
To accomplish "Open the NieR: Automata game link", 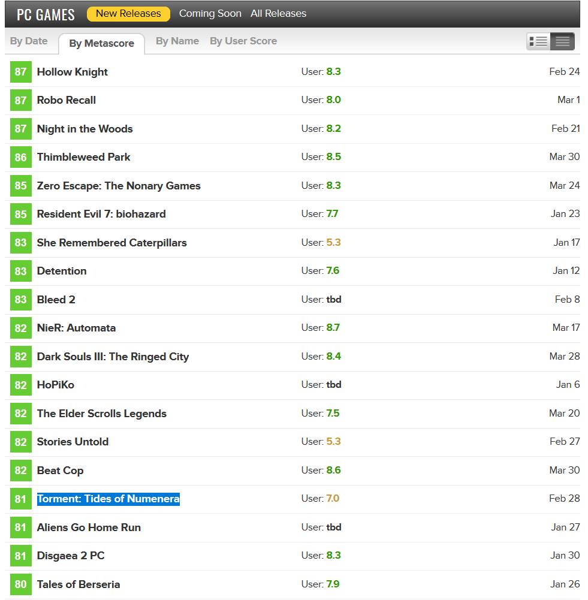I will 76,328.
